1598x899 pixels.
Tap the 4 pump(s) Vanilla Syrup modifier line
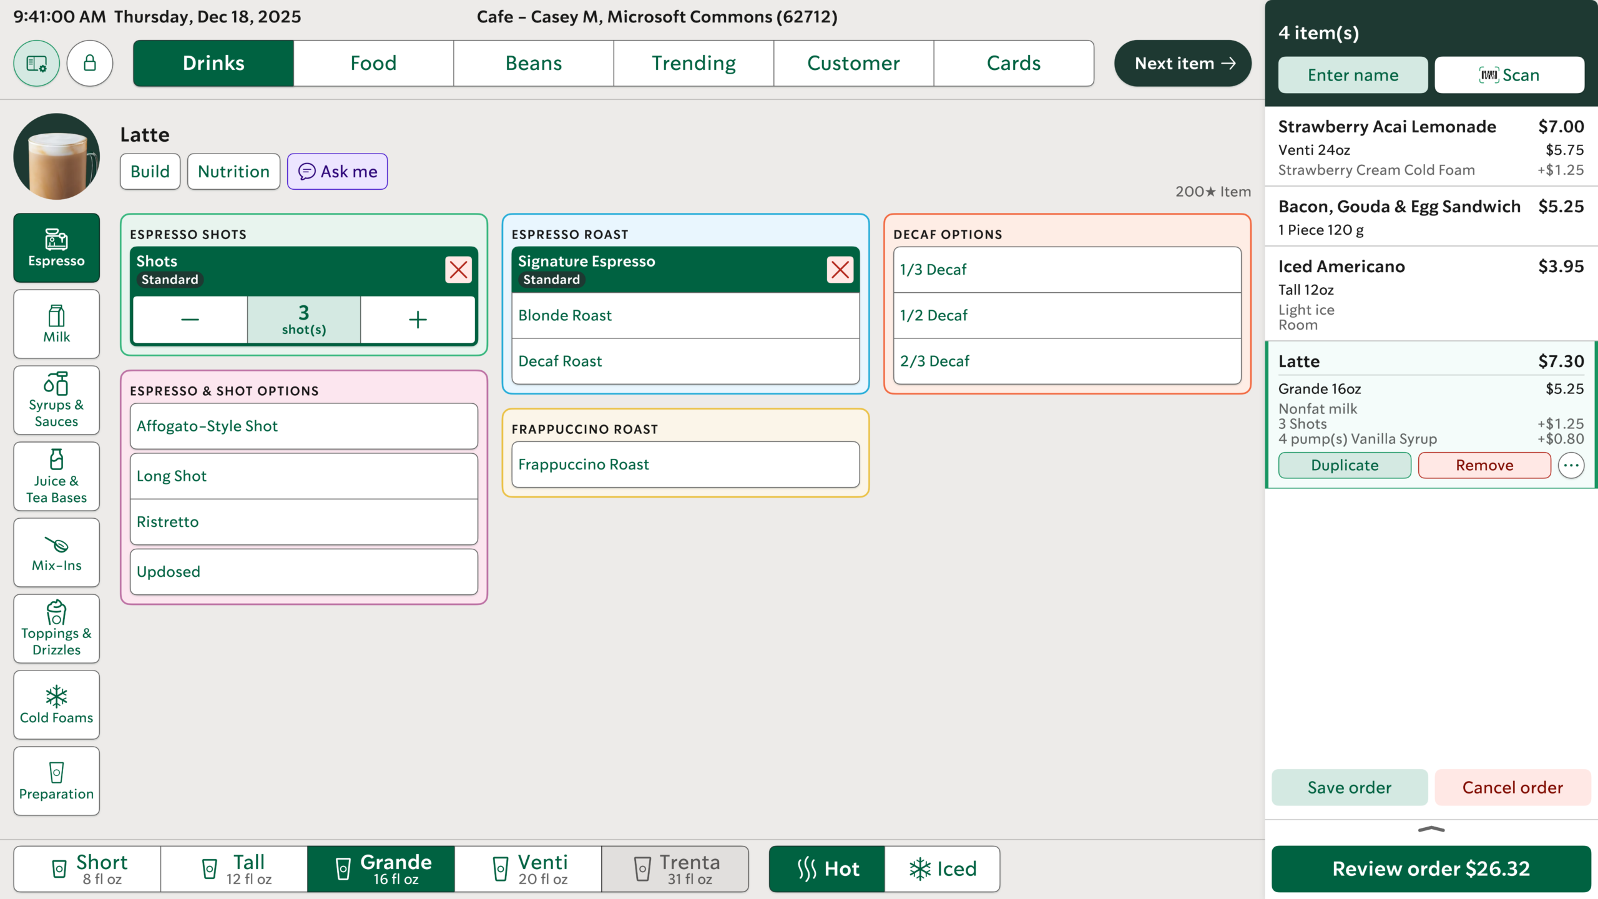[1431, 439]
